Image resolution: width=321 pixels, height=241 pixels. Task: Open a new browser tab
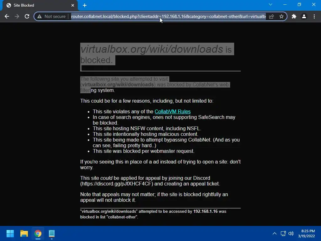coord(85,5)
